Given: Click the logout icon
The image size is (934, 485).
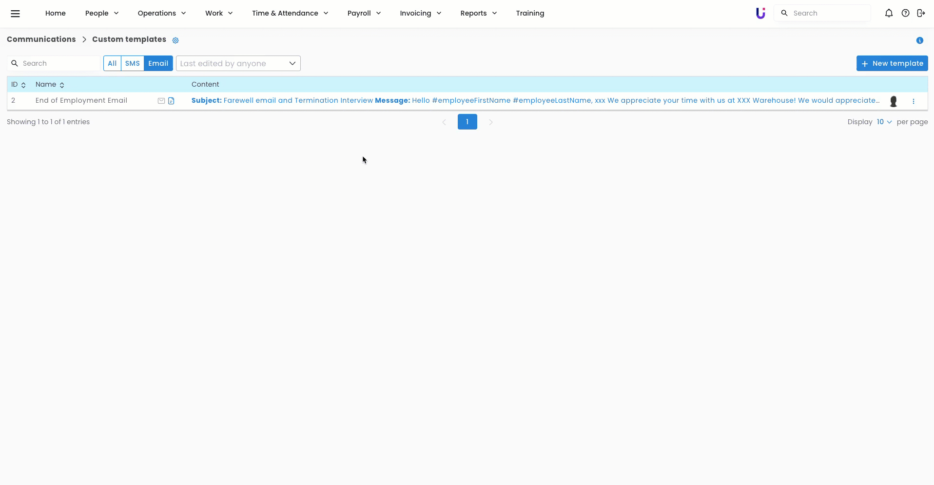Looking at the screenshot, I should click(921, 13).
